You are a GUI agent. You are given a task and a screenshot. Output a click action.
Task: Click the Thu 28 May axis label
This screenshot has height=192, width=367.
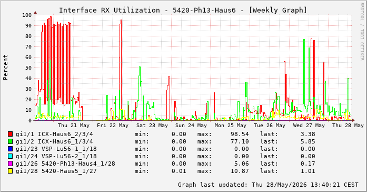[x=348, y=126]
